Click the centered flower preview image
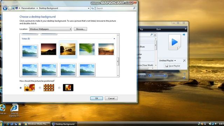This screenshot has height=126, width=224. click(x=68, y=87)
